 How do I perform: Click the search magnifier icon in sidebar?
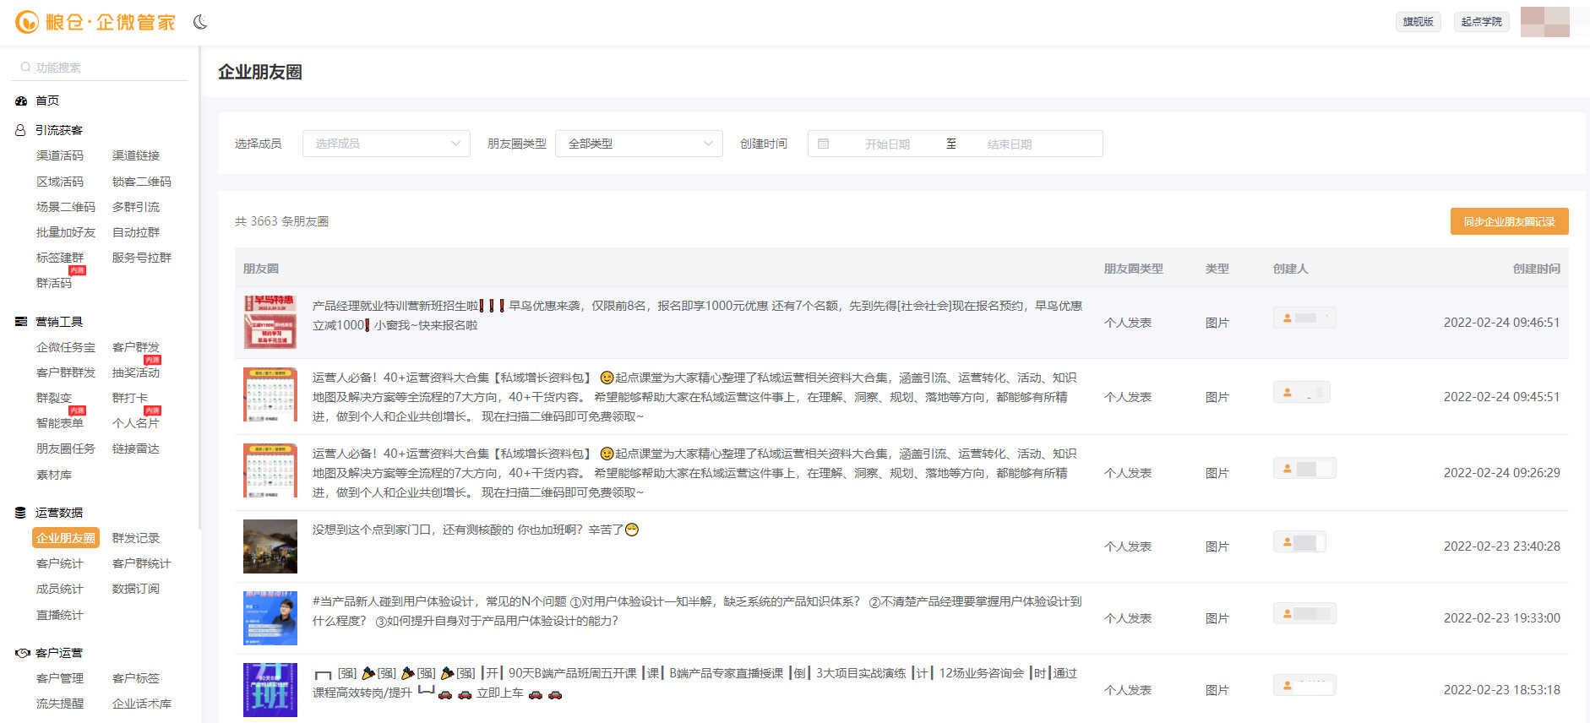click(25, 68)
